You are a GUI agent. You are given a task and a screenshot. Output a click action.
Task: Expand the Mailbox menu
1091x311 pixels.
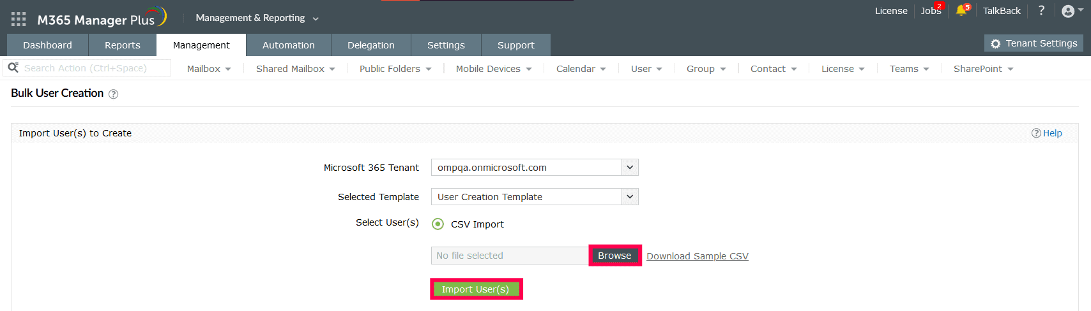(x=209, y=69)
